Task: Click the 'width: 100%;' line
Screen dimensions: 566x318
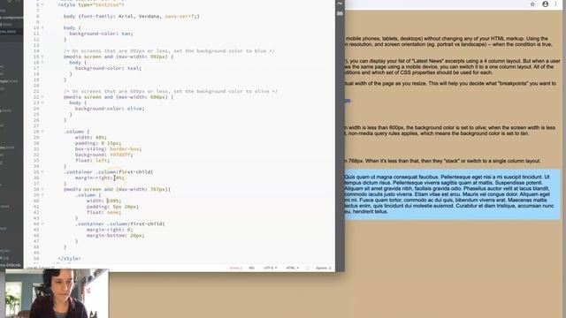Action: point(104,201)
